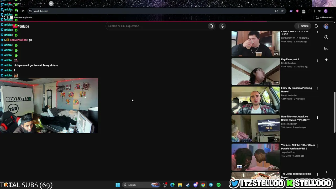Open options for Grandma Pleasing Herself video
This screenshot has width=336, height=189.
[x=318, y=89]
